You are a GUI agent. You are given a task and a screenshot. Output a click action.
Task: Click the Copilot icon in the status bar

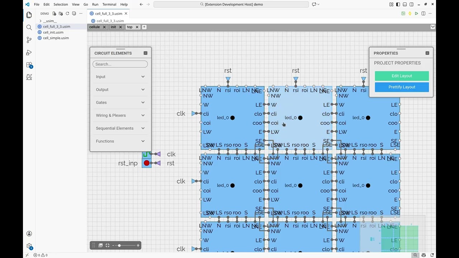click(x=423, y=255)
